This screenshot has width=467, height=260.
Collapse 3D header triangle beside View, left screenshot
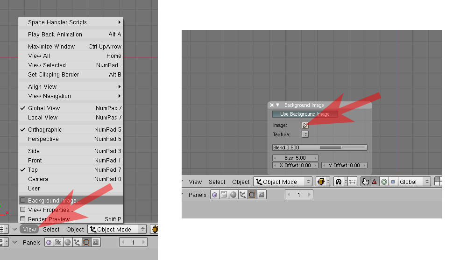click(14, 229)
